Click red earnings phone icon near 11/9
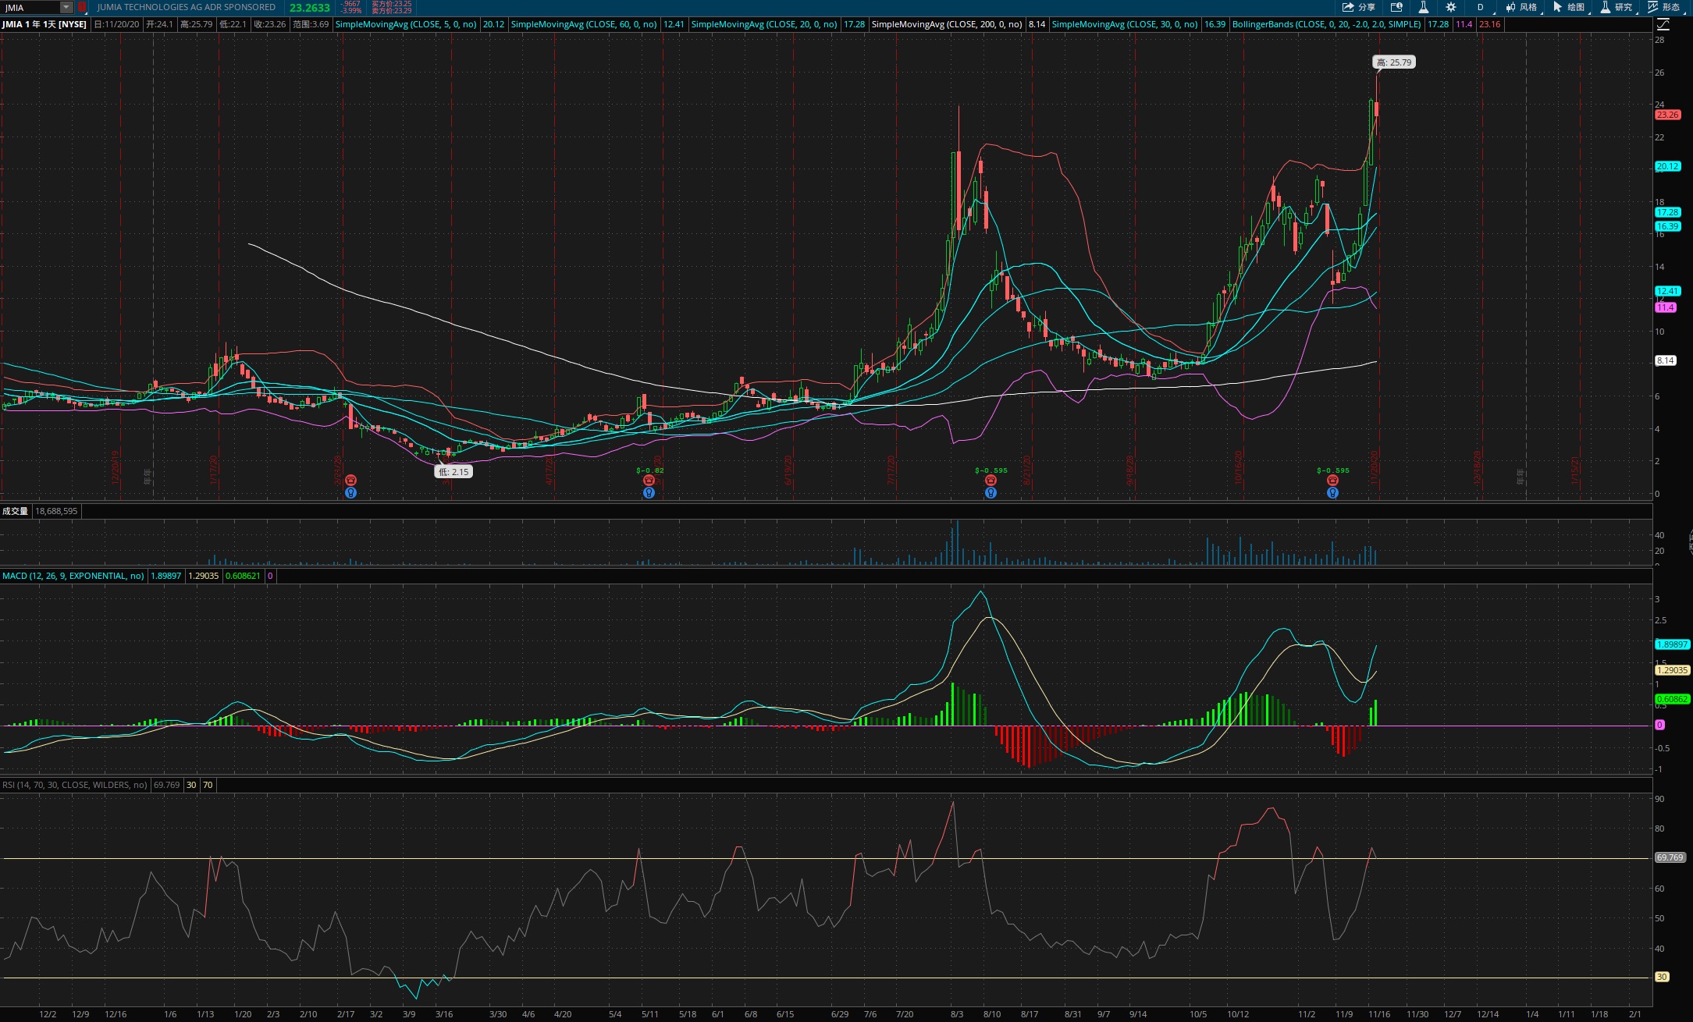 pyautogui.click(x=1332, y=481)
